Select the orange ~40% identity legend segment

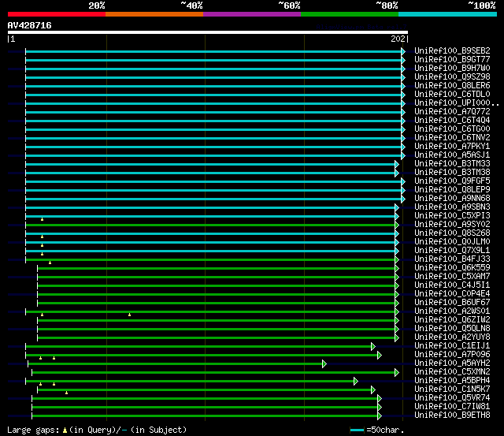[x=154, y=14]
